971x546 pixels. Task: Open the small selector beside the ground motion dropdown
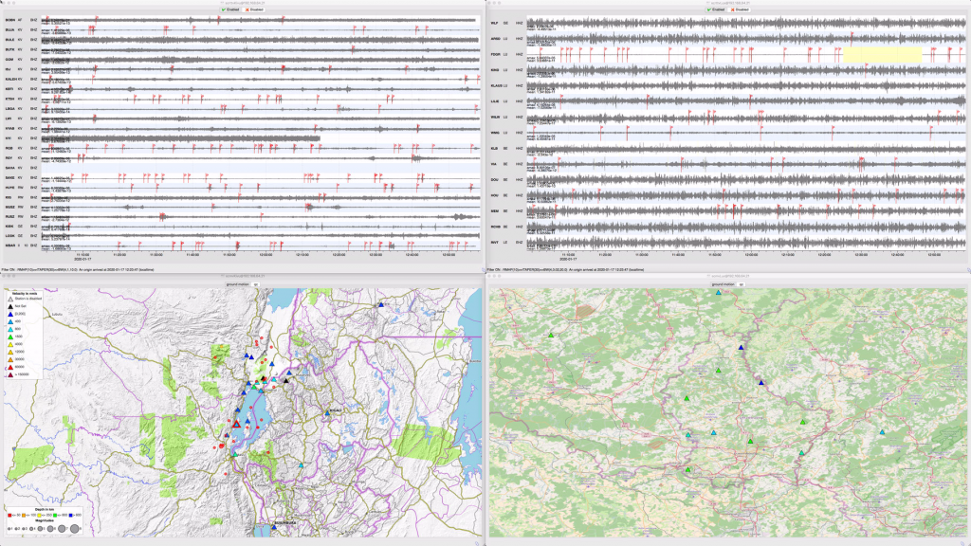pyautogui.click(x=255, y=282)
